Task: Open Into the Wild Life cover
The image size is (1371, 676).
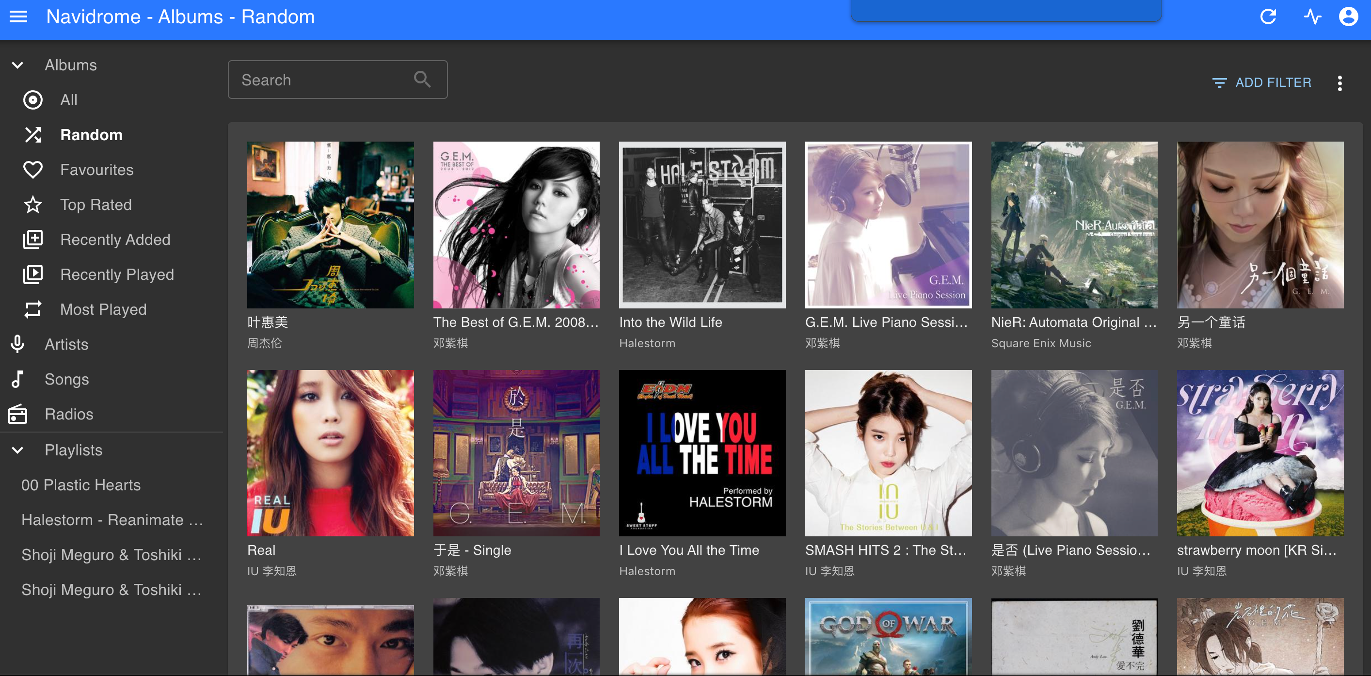Action: pyautogui.click(x=702, y=225)
